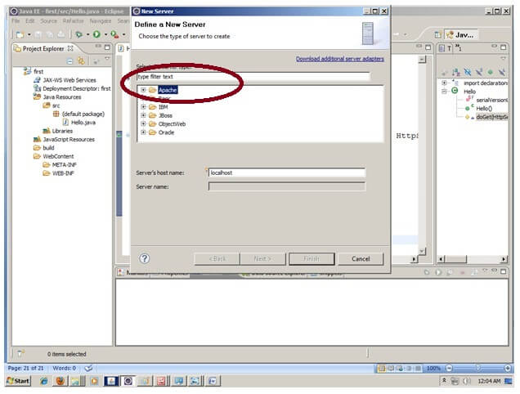Open the Source menu in Eclipse
520x394 pixels.
49,21
